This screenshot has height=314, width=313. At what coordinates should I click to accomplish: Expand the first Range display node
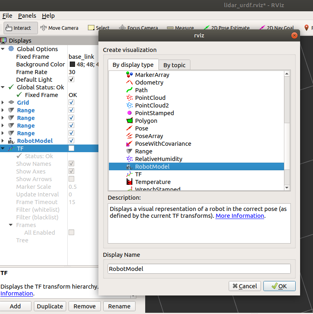pos(2,110)
